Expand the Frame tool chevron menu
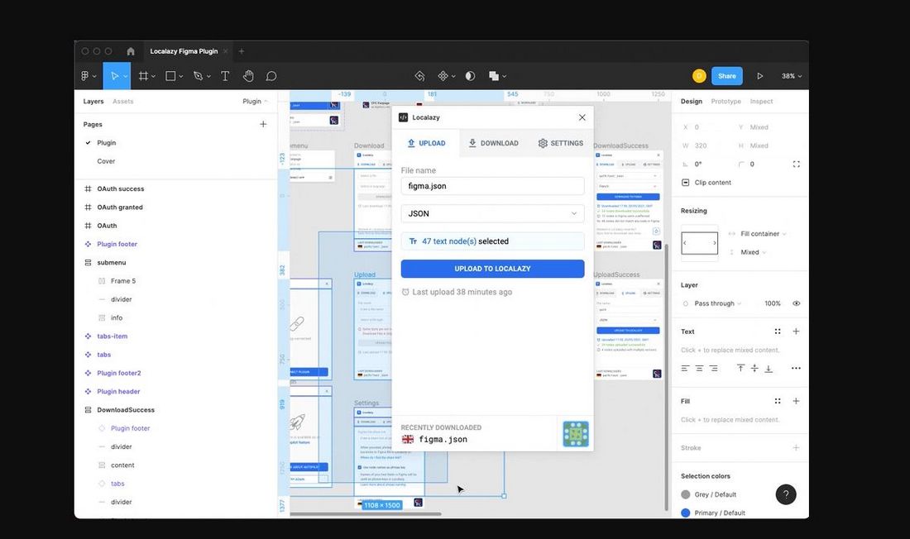Image resolution: width=910 pixels, height=539 pixels. pyautogui.click(x=153, y=77)
